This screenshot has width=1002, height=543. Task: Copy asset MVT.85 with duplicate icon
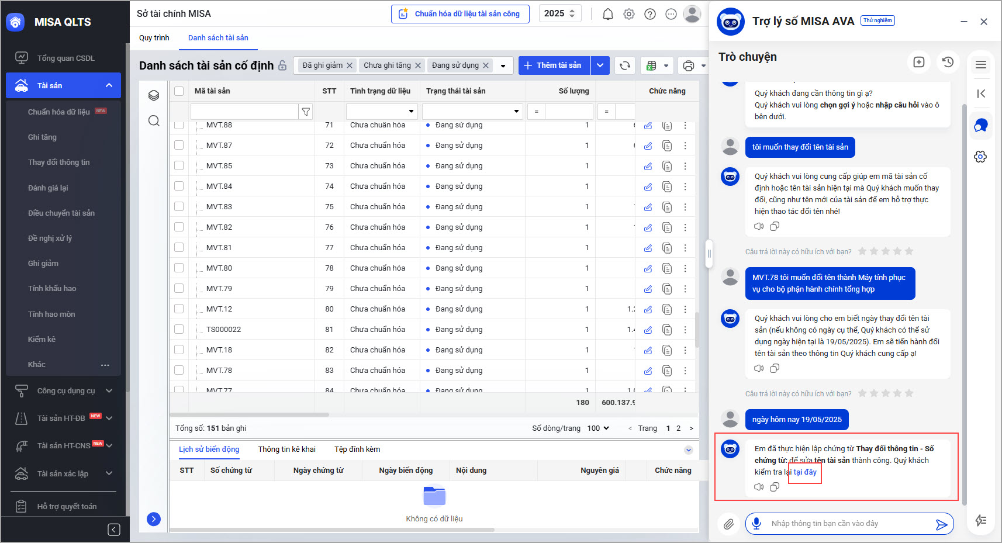click(667, 166)
